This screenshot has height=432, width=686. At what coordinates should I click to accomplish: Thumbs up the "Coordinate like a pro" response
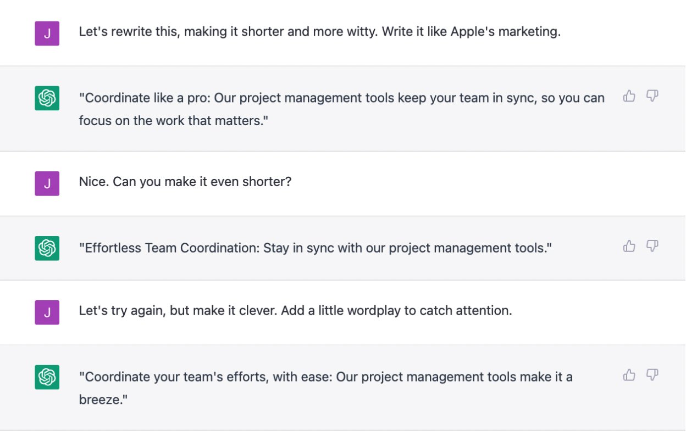click(629, 97)
